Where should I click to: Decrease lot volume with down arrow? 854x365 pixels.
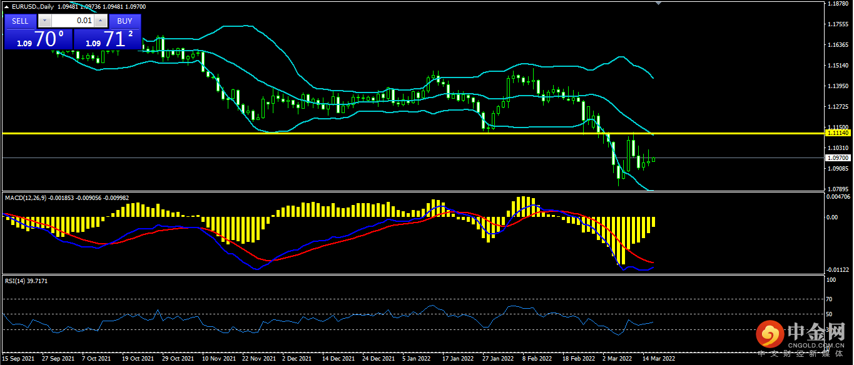point(44,21)
